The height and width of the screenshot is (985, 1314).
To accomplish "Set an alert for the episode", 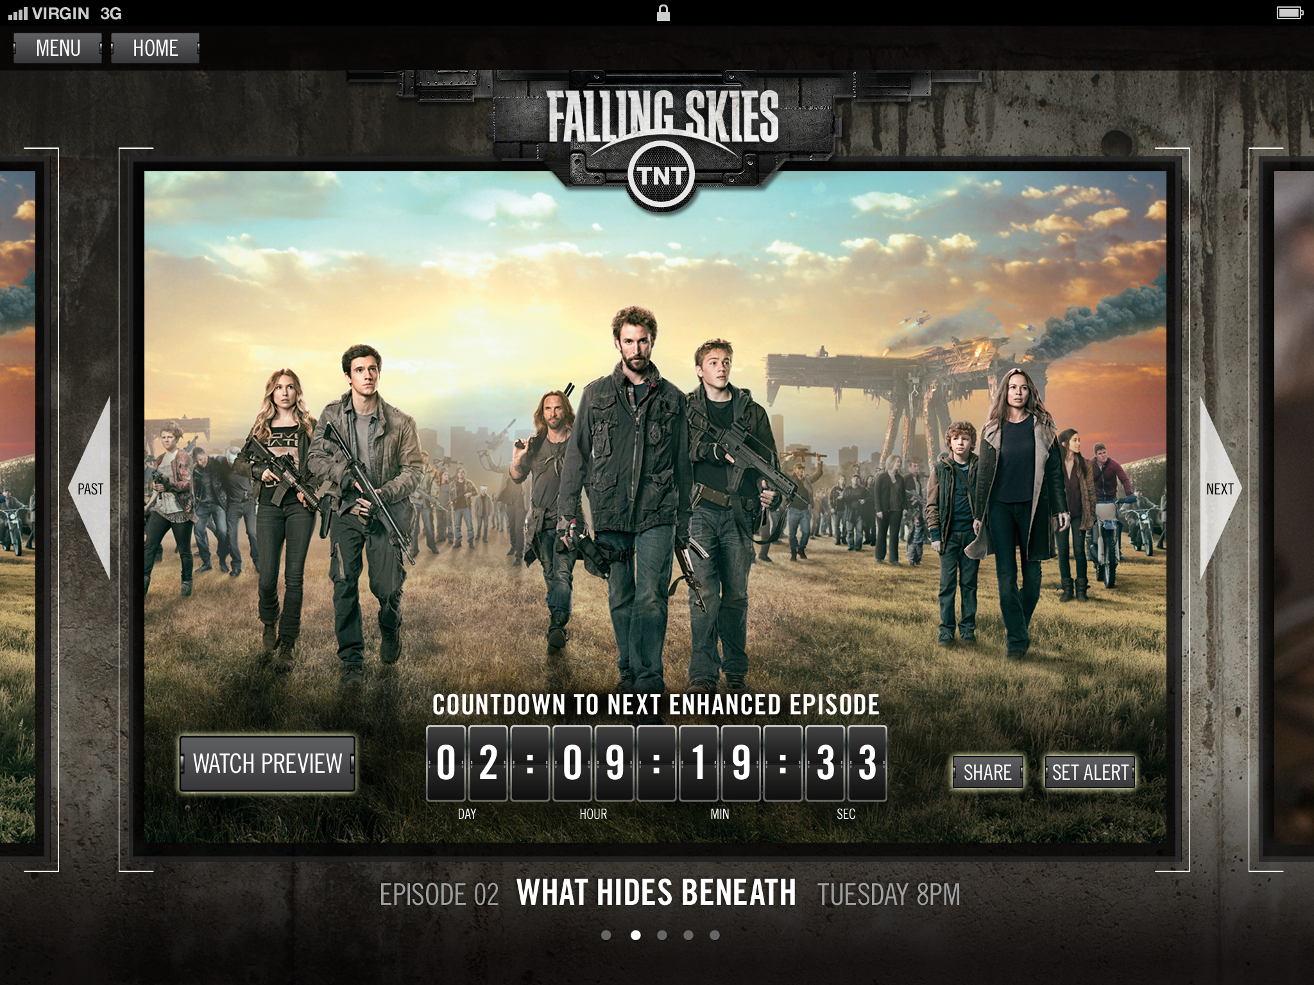I will coord(1090,772).
